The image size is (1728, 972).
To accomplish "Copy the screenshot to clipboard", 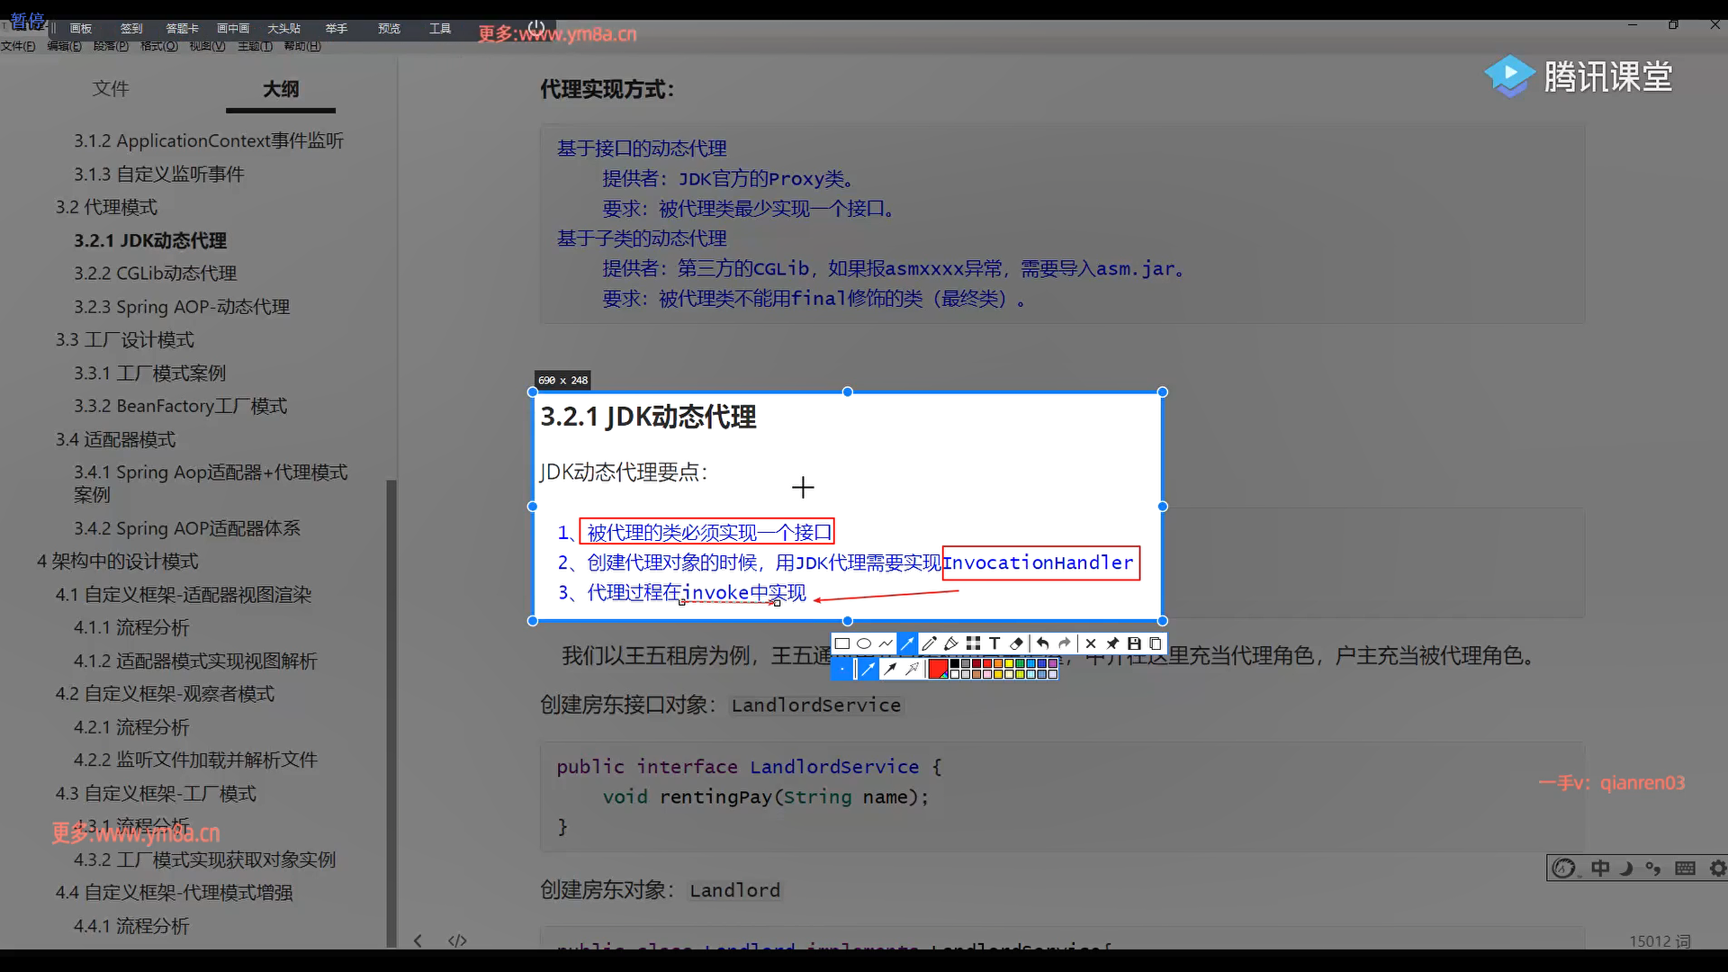I will (1156, 643).
